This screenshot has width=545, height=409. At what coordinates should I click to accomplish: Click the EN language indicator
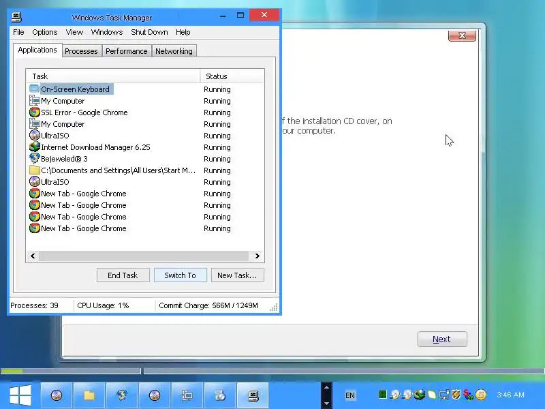[350, 395]
